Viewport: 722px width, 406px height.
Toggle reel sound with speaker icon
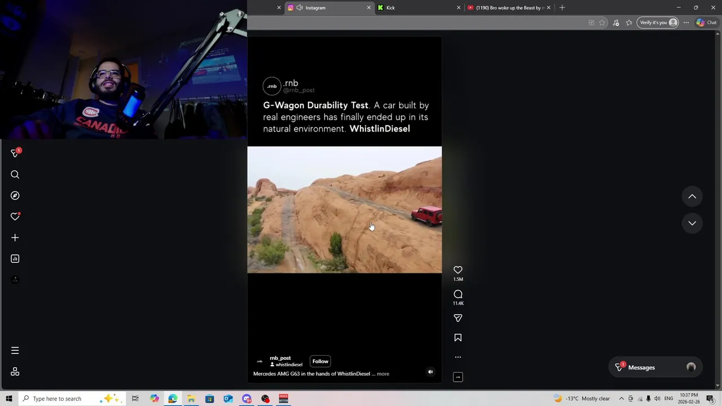pos(430,372)
